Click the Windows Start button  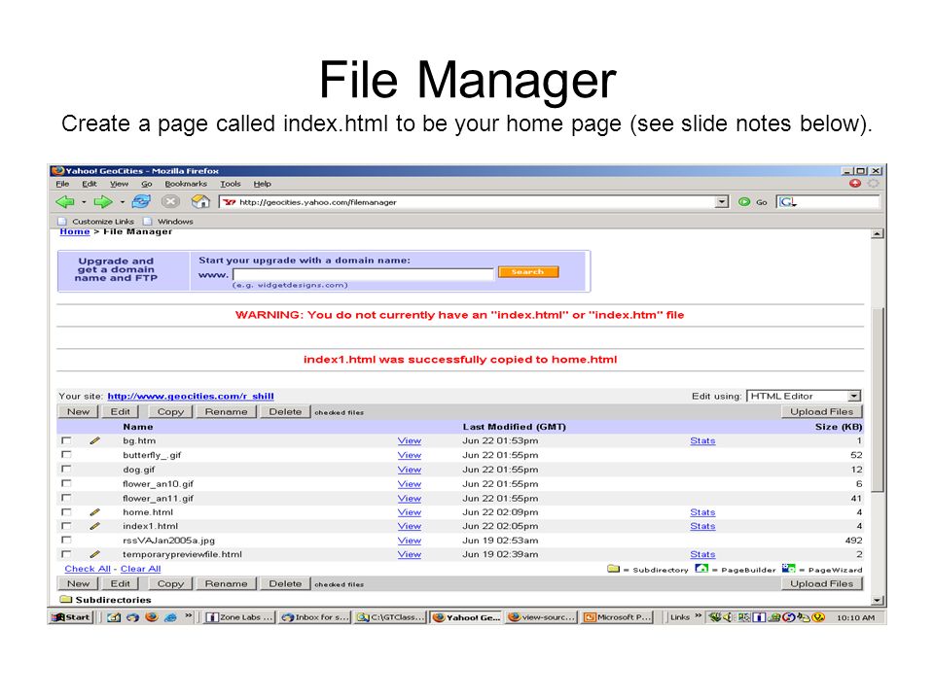[71, 617]
